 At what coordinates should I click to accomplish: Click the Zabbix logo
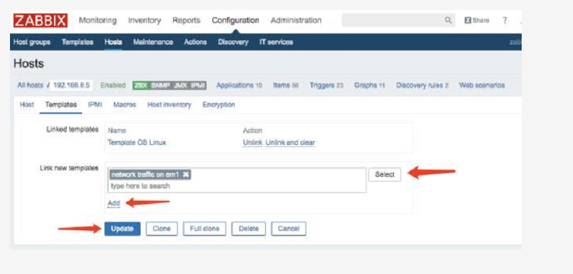coord(41,21)
